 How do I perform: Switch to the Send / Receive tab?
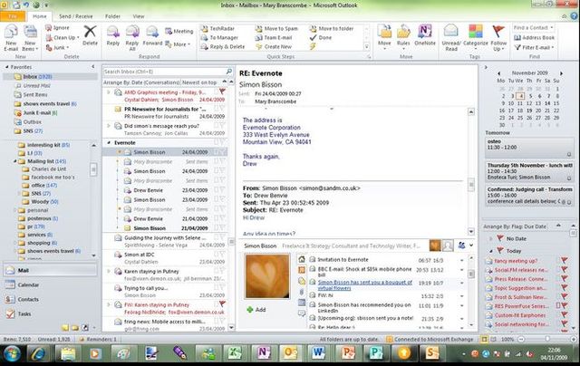point(76,16)
